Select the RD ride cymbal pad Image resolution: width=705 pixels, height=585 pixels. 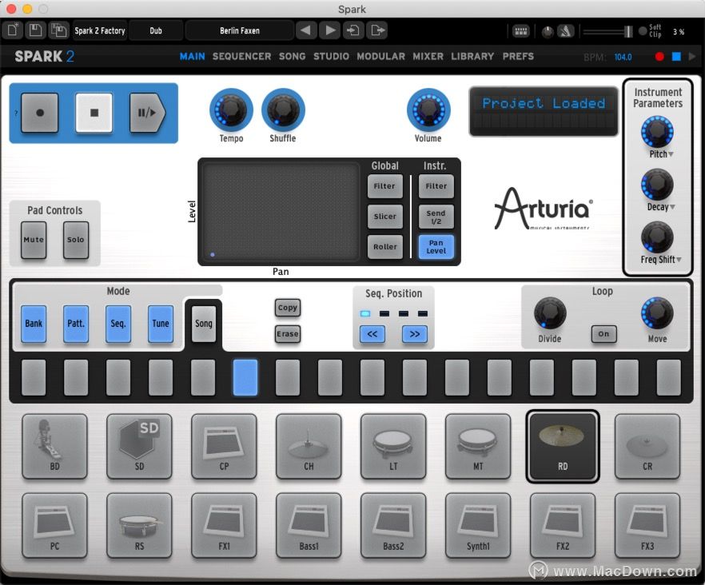[563, 447]
